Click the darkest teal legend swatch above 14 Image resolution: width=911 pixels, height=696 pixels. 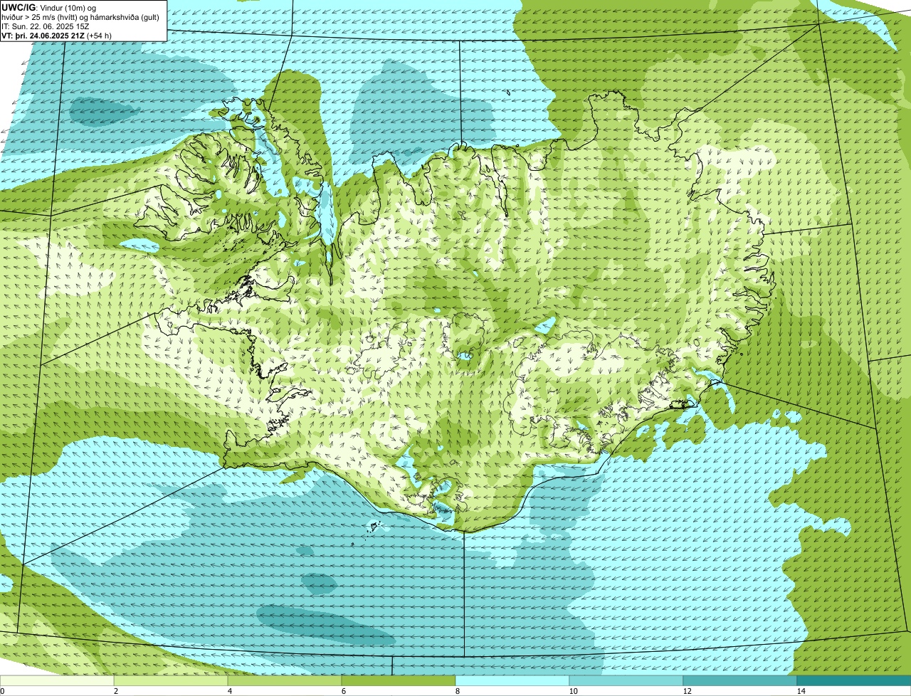(x=854, y=680)
